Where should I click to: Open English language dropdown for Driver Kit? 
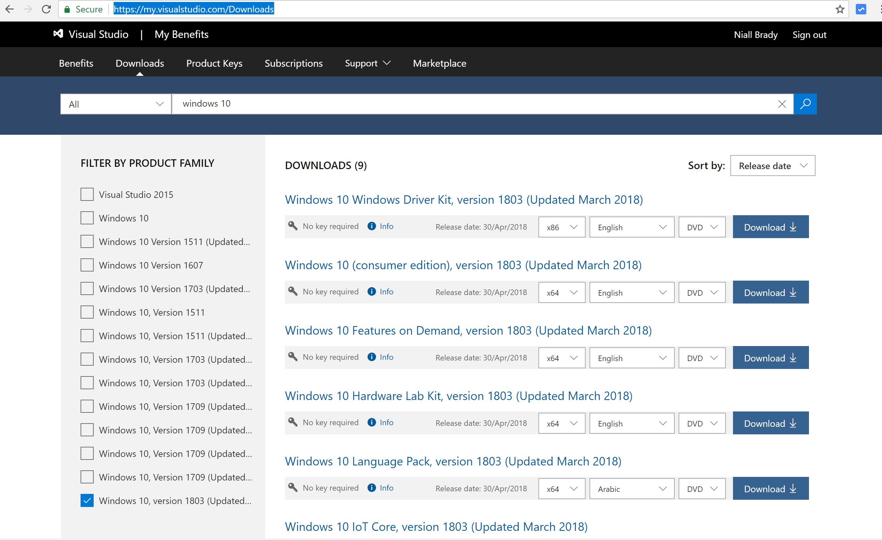[632, 227]
